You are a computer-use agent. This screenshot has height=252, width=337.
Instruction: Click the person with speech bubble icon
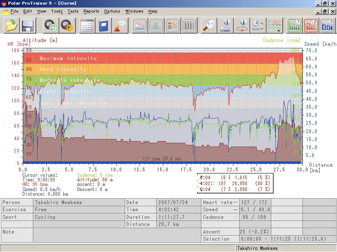click(120, 26)
